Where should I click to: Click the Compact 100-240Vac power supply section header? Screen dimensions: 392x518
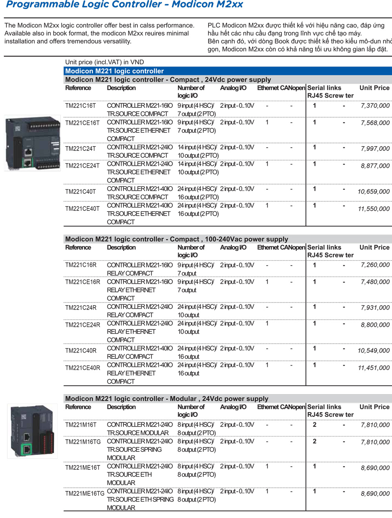click(176, 239)
